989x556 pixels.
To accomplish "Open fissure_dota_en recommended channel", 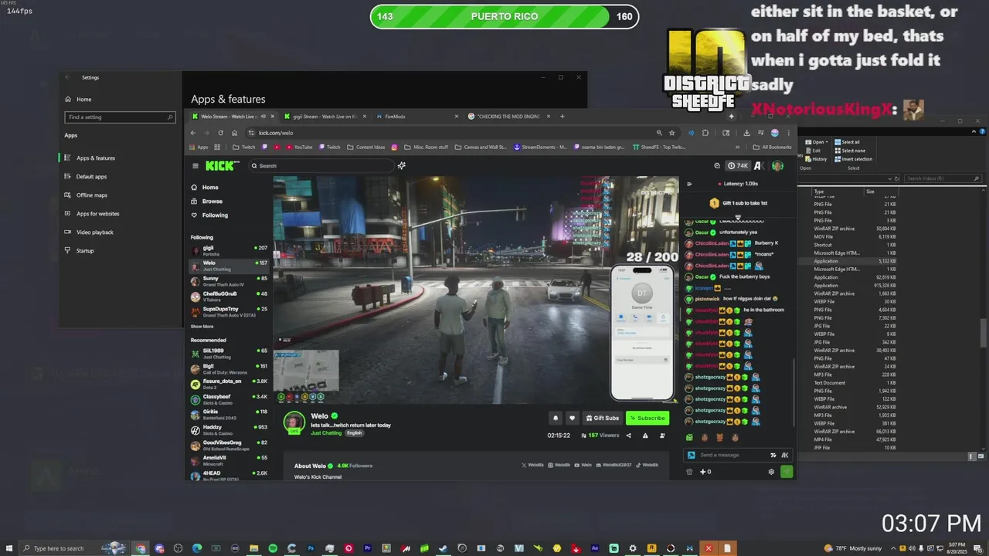I will tap(229, 383).
